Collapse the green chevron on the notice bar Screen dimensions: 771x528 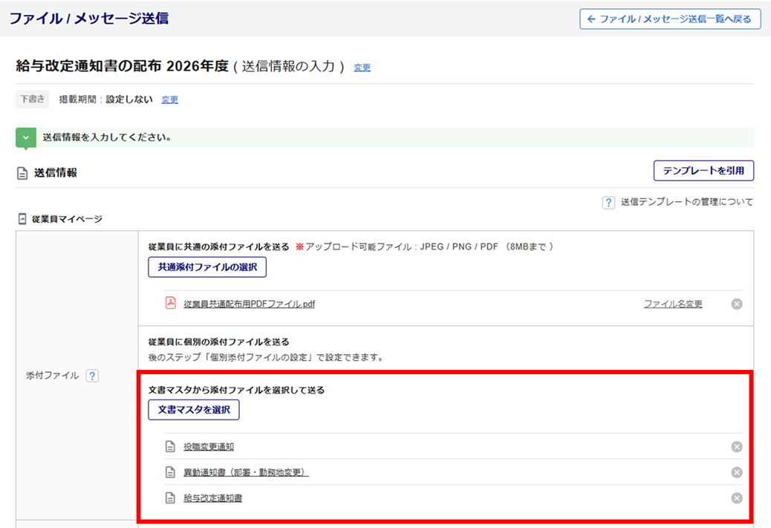coord(26,137)
